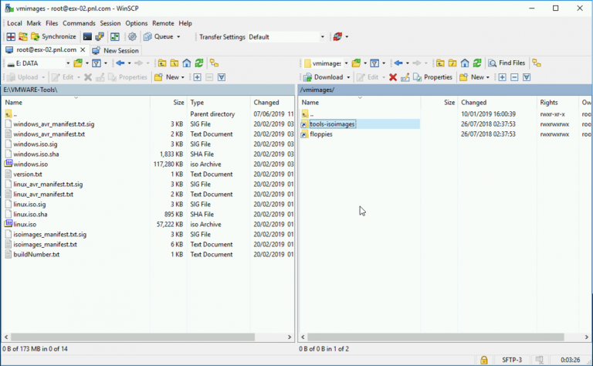Select windows.iso in local panel
Image resolution: width=593 pixels, height=366 pixels.
(x=30, y=164)
